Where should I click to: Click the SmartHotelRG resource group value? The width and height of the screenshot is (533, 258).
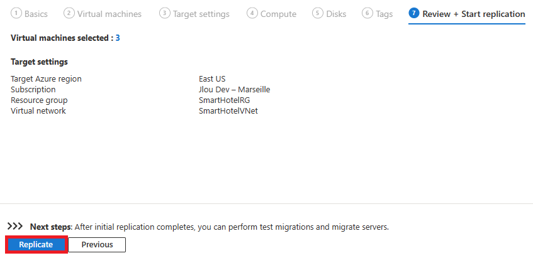(225, 100)
